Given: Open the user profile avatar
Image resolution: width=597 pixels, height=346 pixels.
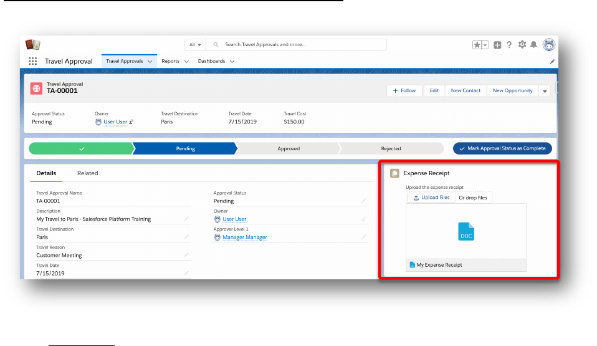Looking at the screenshot, I should pos(548,45).
